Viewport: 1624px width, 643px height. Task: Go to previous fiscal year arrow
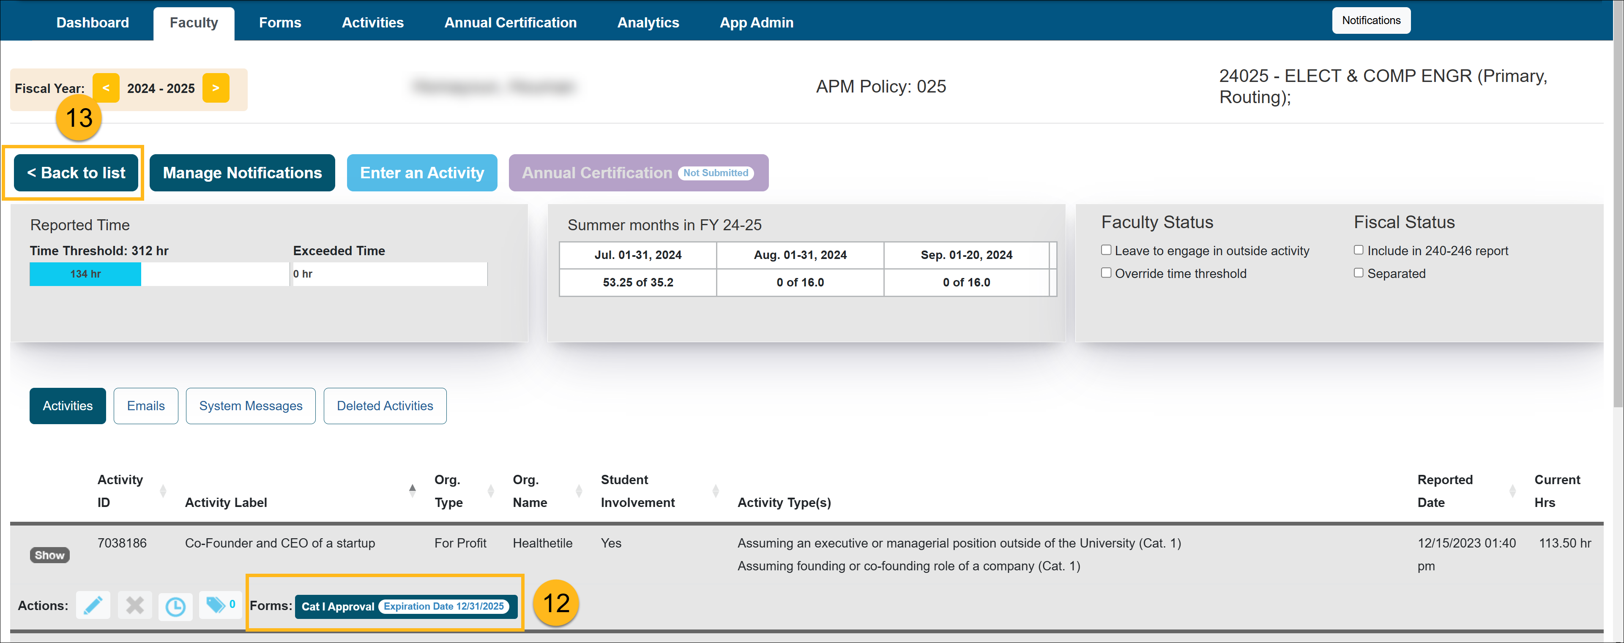click(x=106, y=88)
